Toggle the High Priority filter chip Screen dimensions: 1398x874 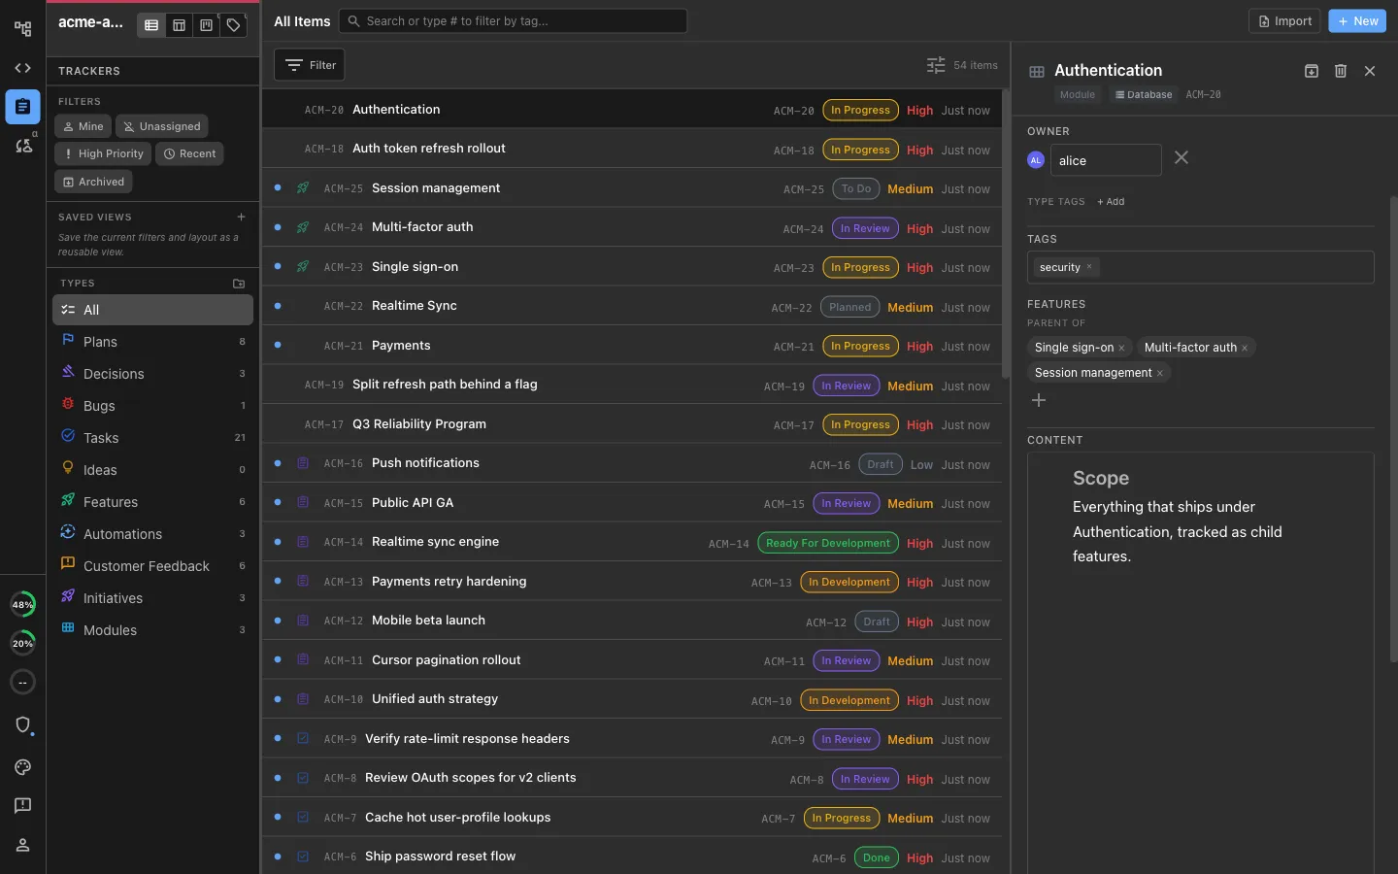click(x=103, y=153)
